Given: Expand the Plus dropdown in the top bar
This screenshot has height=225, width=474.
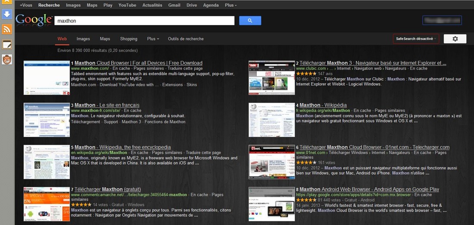Looking at the screenshot, I should (x=231, y=5).
